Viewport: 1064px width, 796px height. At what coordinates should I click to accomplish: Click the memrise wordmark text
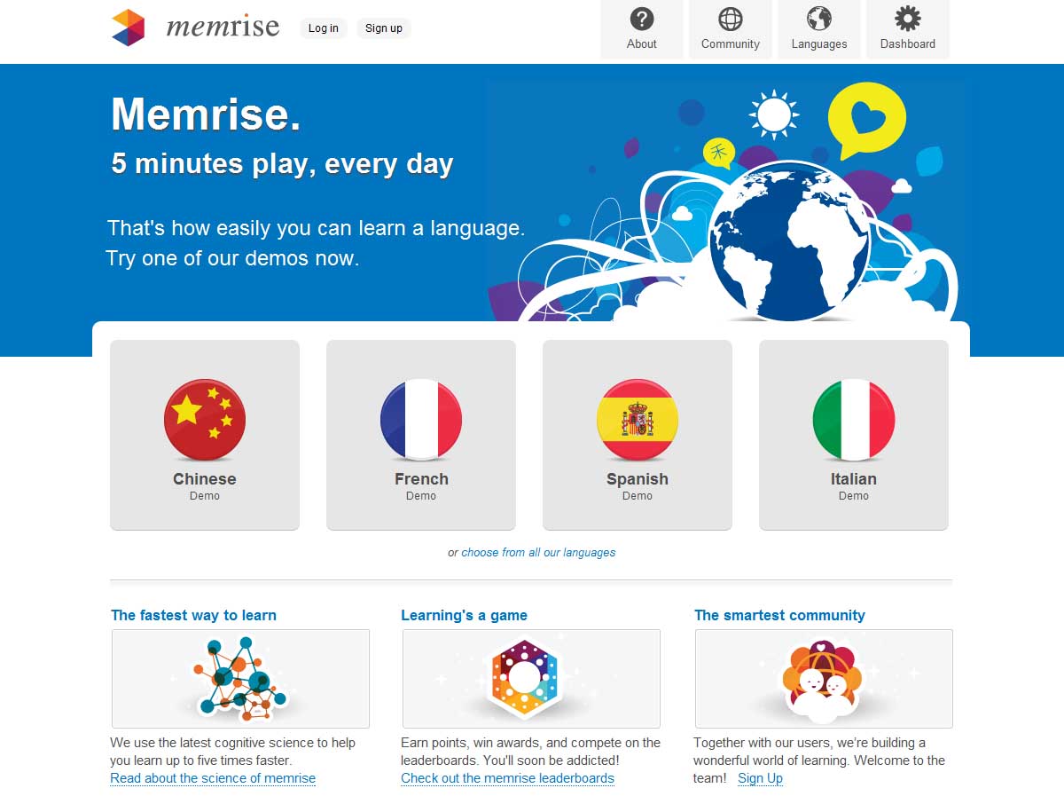tap(223, 27)
